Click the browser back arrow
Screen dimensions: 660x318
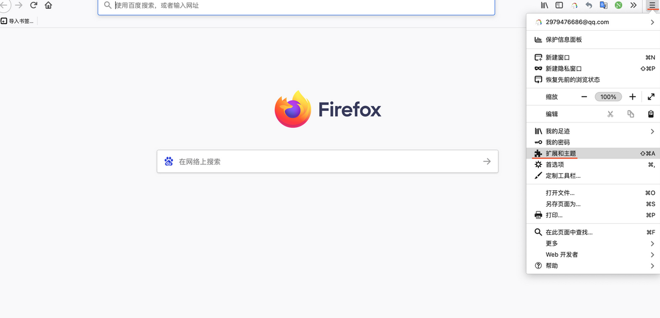[4, 5]
